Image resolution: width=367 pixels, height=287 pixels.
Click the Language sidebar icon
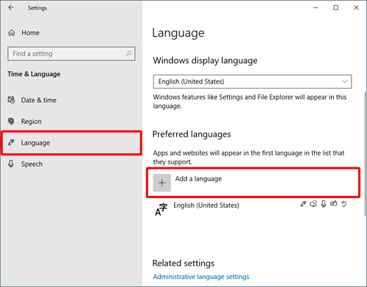pos(11,142)
